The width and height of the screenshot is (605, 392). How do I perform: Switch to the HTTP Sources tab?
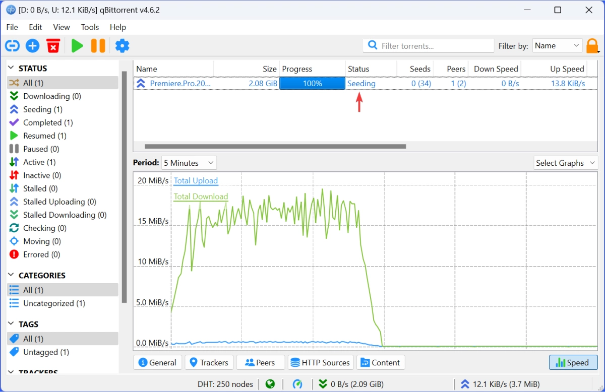tap(321, 362)
